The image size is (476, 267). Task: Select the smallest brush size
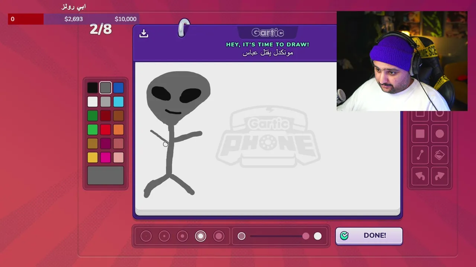[146, 236]
